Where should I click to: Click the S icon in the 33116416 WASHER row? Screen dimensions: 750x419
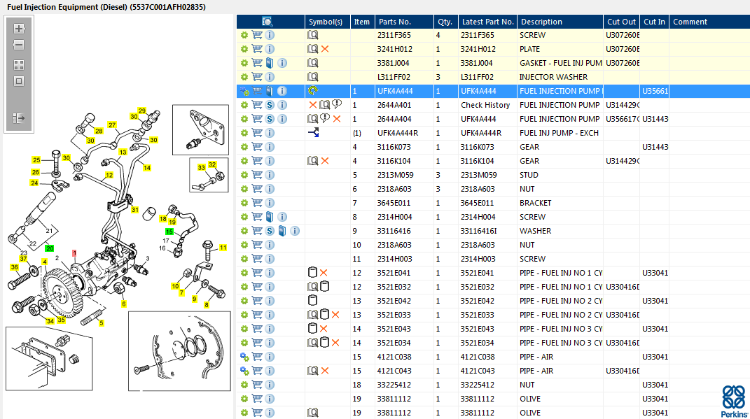coord(270,231)
